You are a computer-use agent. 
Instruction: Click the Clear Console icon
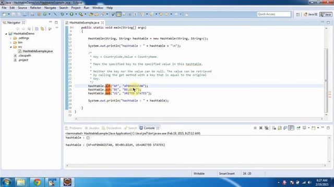point(274,128)
